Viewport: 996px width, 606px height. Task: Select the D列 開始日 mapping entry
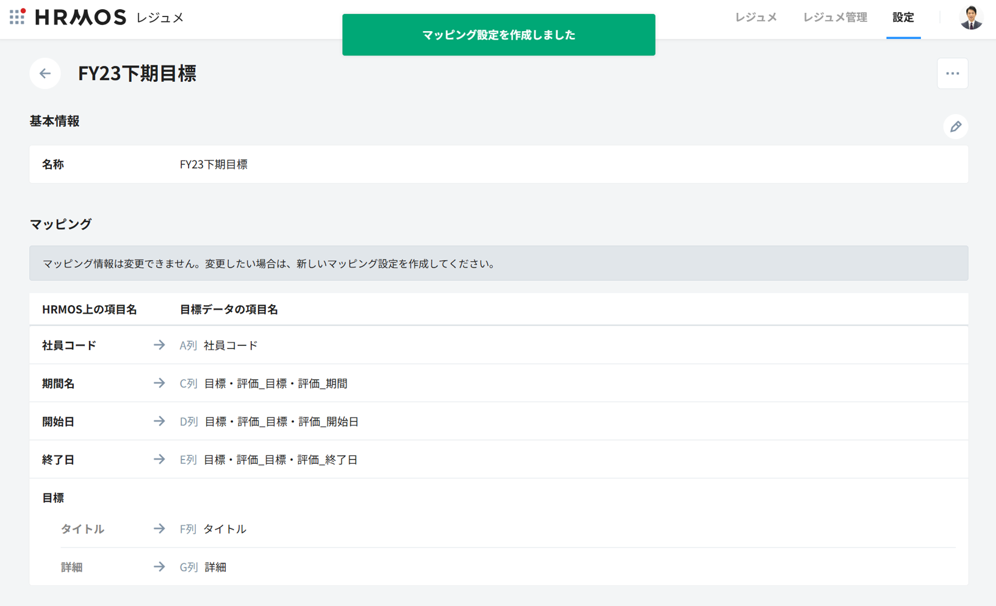(x=269, y=422)
